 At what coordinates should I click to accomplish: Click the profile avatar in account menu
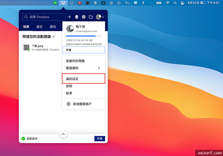click(70, 29)
